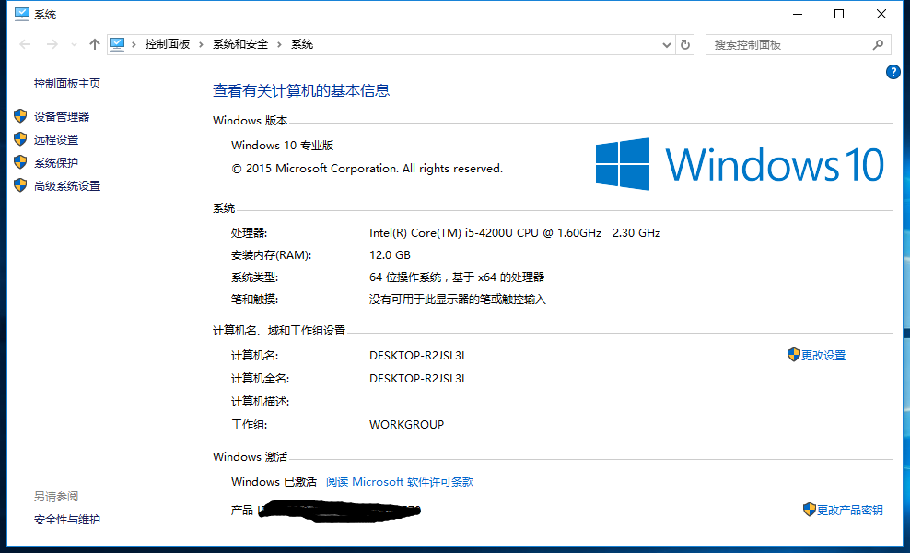Click the label 工作组:
Viewport: 910px width, 553px height.
click(249, 425)
